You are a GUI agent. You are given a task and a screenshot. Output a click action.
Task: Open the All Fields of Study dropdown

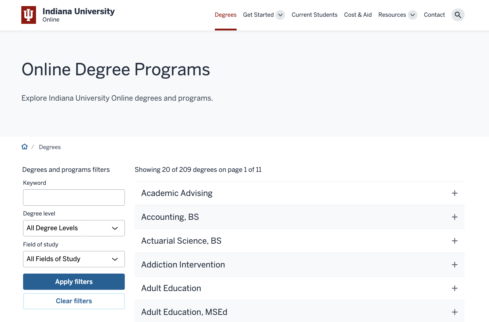tap(74, 259)
